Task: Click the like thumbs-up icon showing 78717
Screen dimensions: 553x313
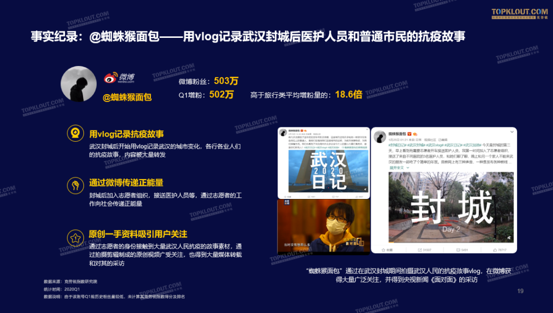Action: point(495,250)
